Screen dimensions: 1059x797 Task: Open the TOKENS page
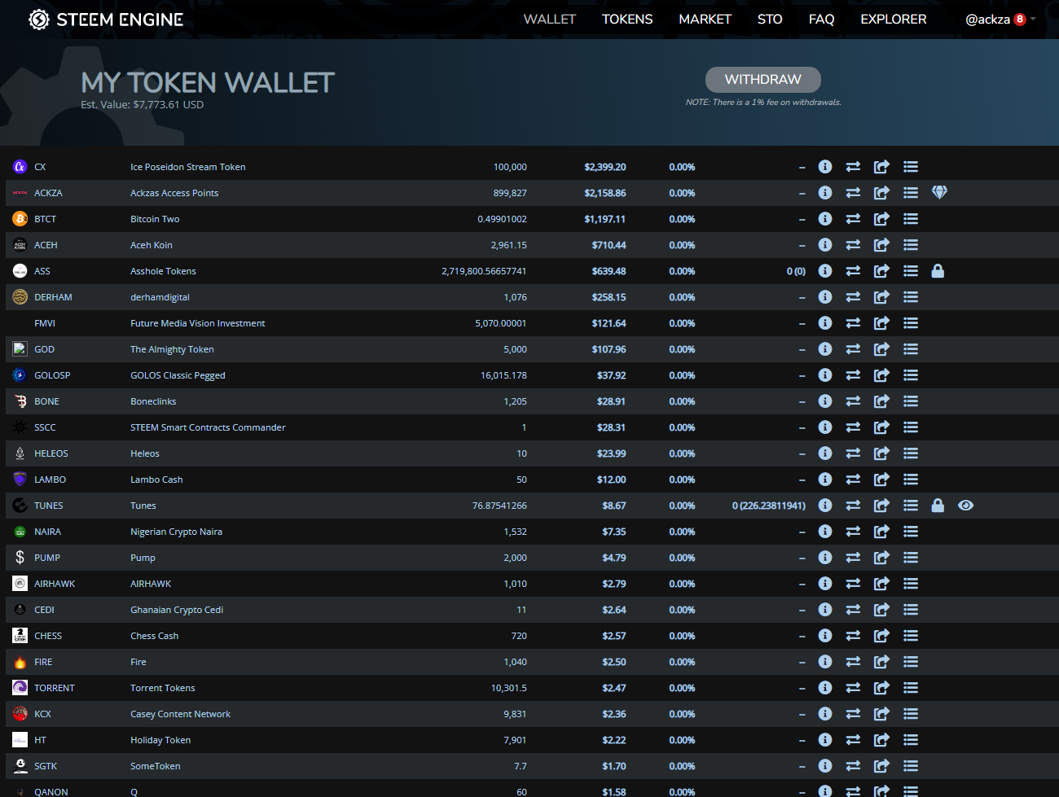click(x=627, y=20)
